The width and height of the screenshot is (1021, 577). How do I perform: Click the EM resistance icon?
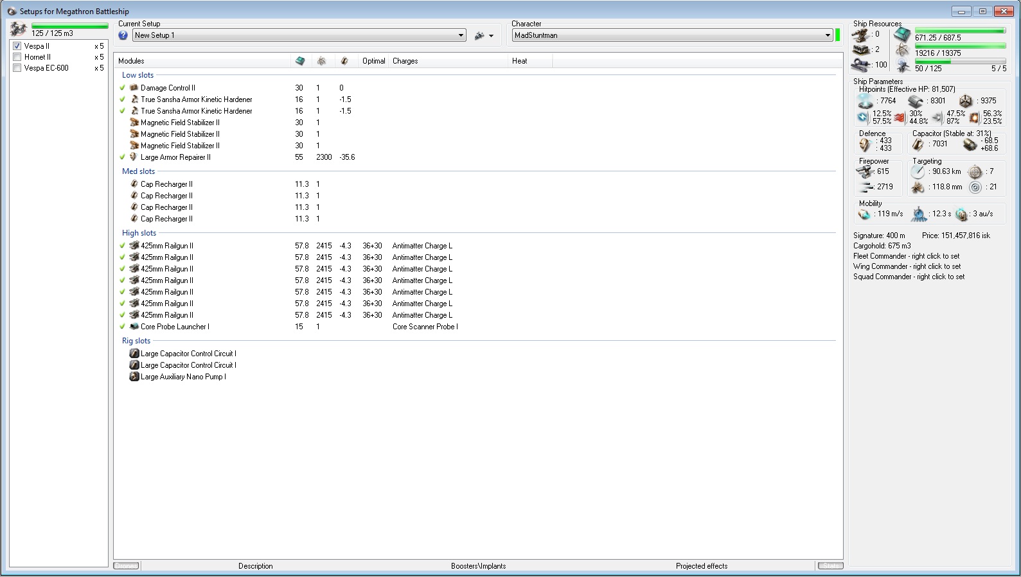pos(863,117)
